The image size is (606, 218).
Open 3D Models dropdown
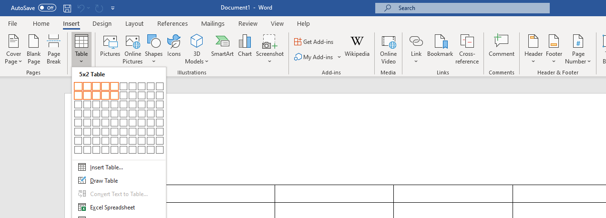click(197, 49)
